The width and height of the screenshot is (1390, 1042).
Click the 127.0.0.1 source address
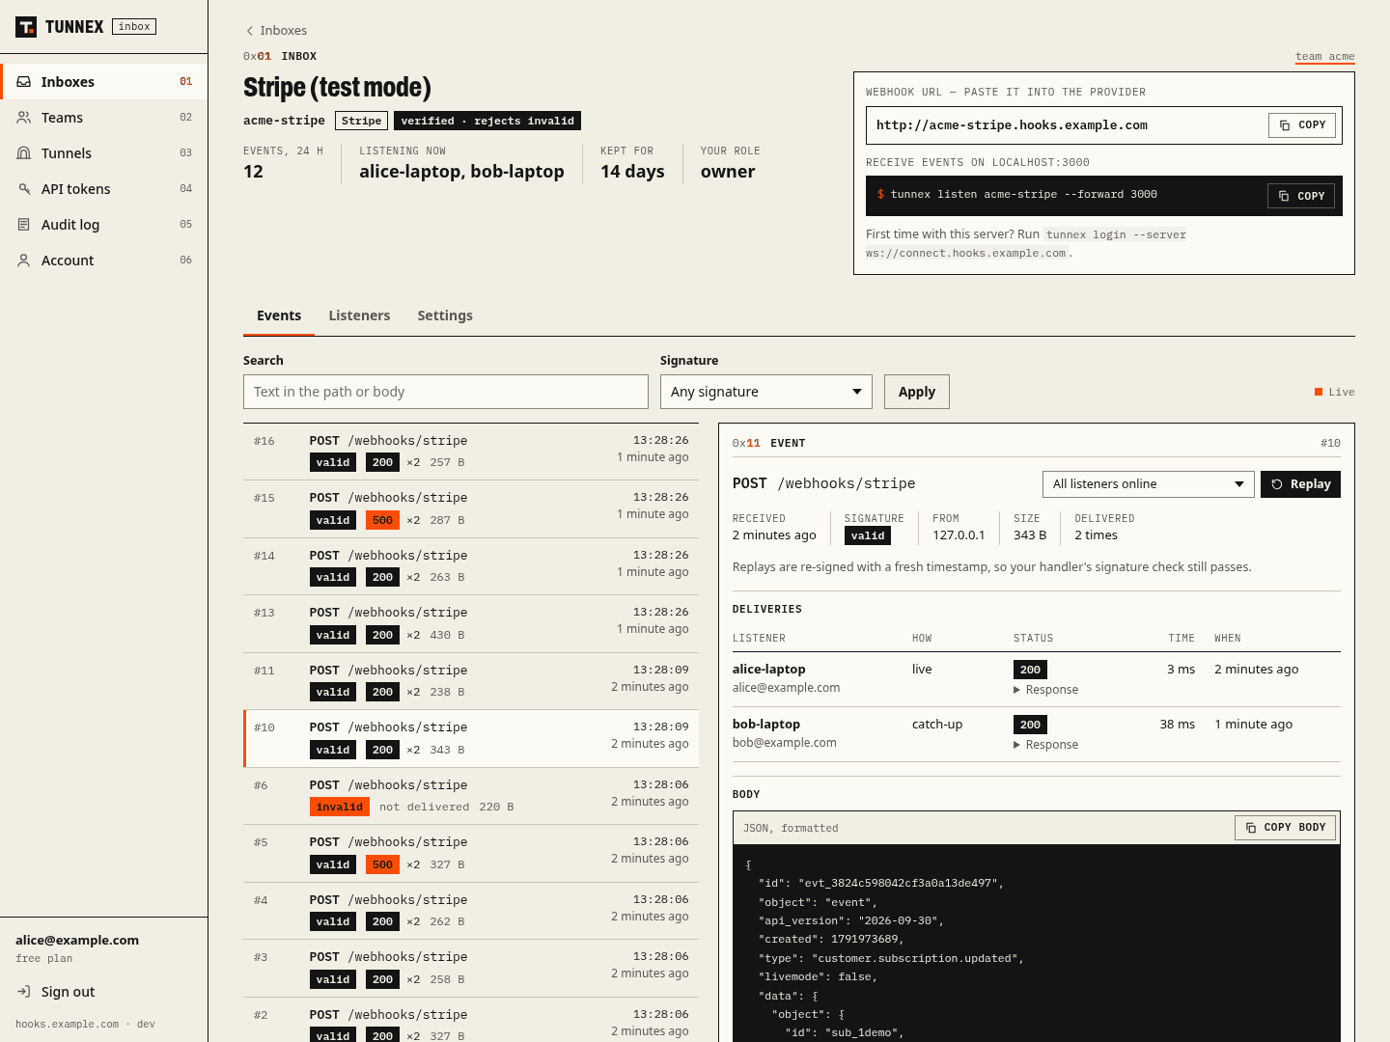coord(959,535)
